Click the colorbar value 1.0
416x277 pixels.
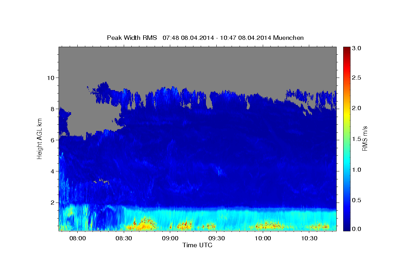coord(356,170)
